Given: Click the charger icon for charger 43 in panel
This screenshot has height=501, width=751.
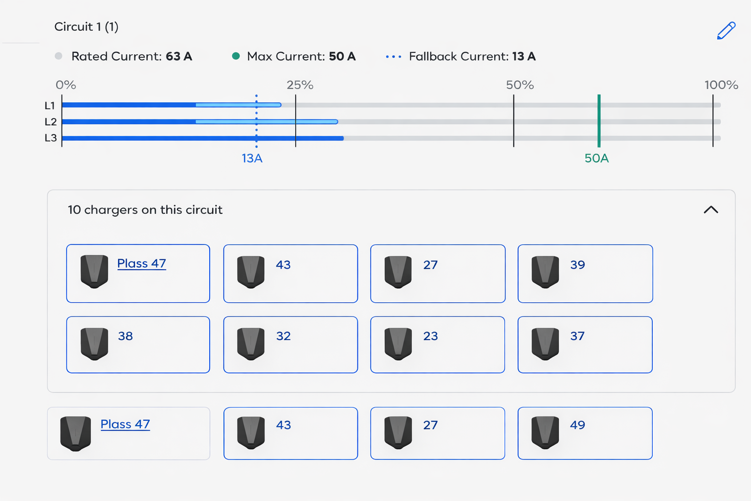Looking at the screenshot, I should coord(251,272).
